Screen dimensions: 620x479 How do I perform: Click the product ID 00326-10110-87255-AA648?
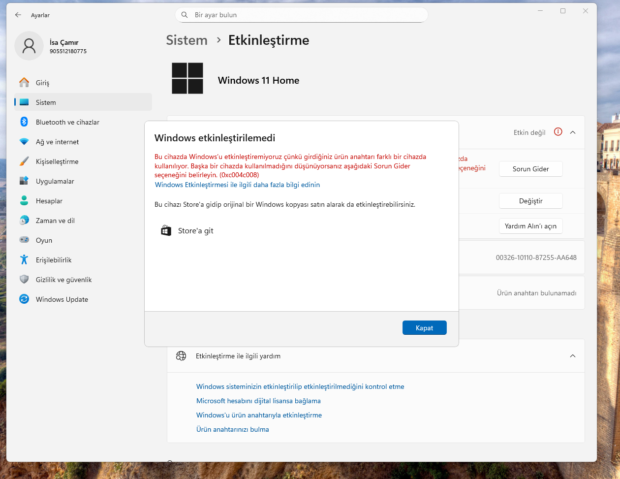(536, 257)
